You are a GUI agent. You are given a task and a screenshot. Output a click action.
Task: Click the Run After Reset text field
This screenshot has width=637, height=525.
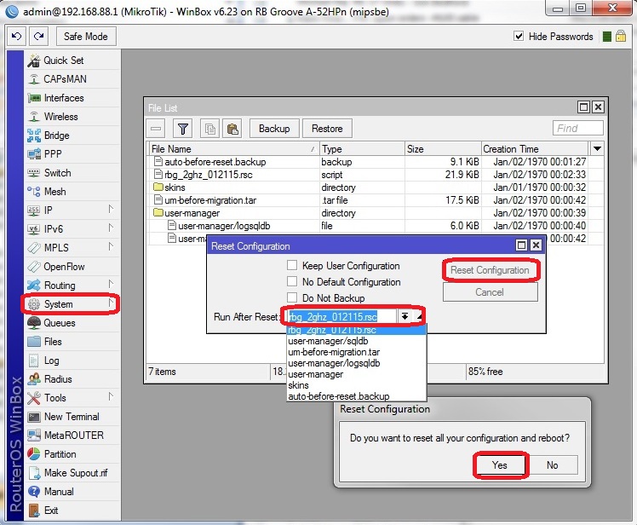341,317
